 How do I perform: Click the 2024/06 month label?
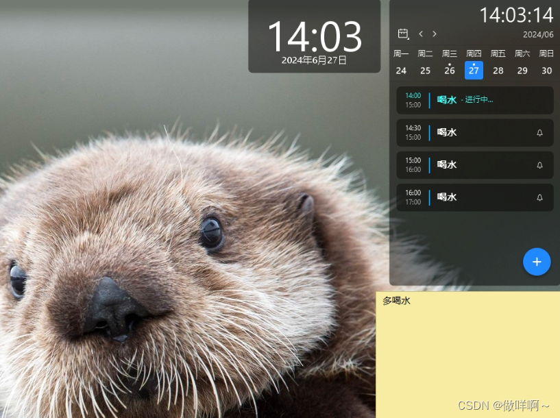coord(538,35)
